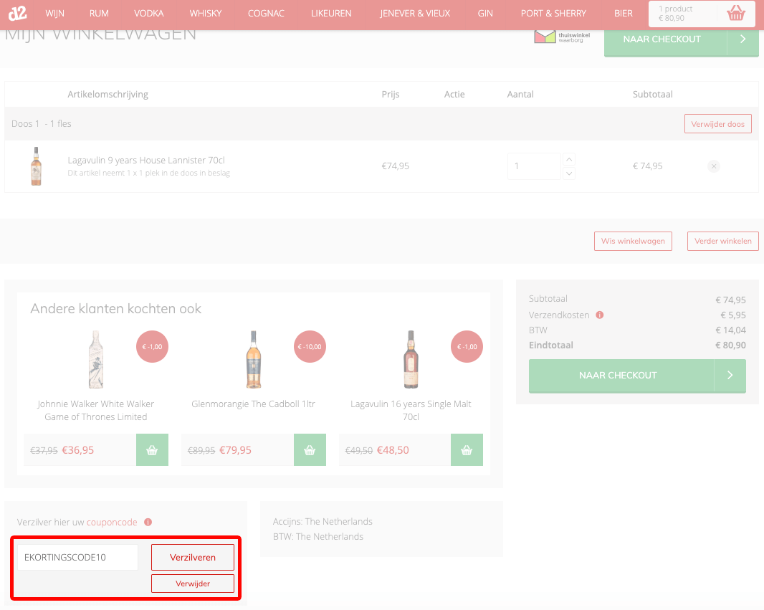Click the €-1,00 badge on Lagavulin 16

point(467,346)
